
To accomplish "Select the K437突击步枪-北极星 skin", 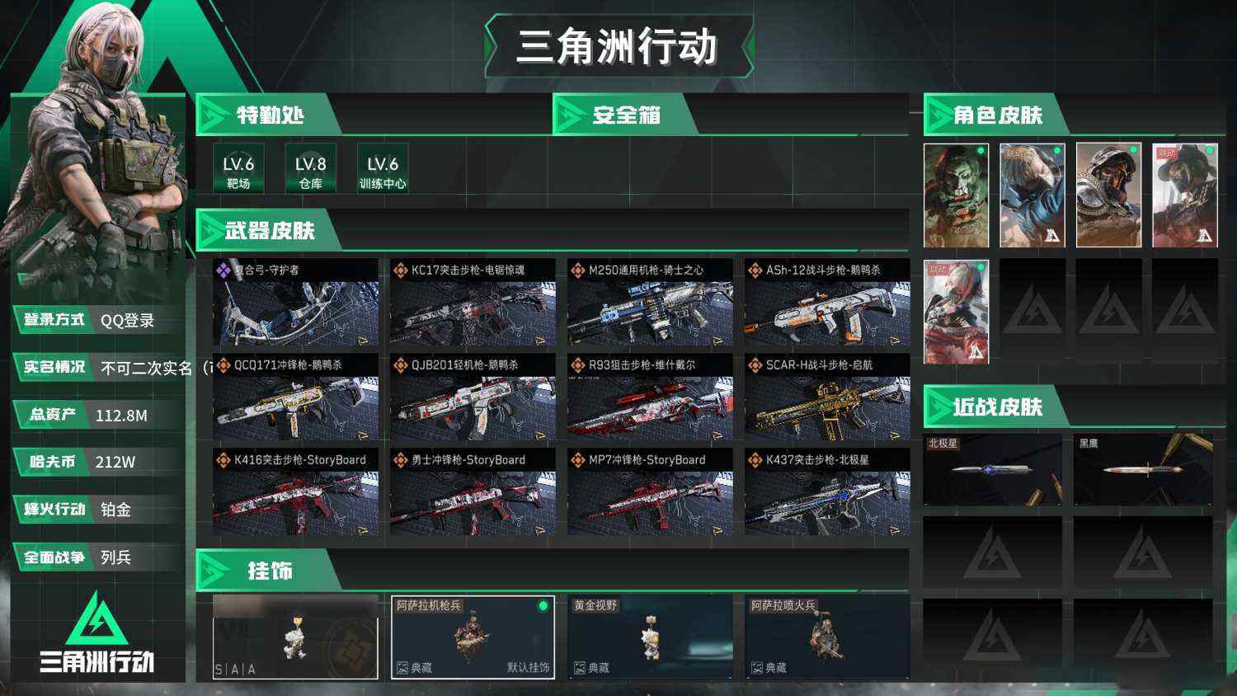I will point(827,492).
